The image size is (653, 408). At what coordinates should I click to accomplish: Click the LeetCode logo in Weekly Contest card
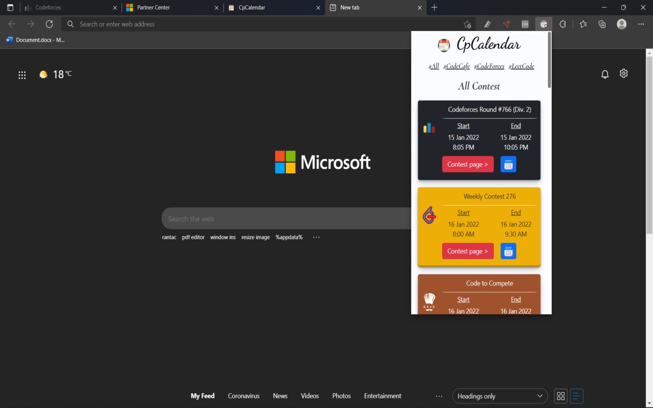430,215
